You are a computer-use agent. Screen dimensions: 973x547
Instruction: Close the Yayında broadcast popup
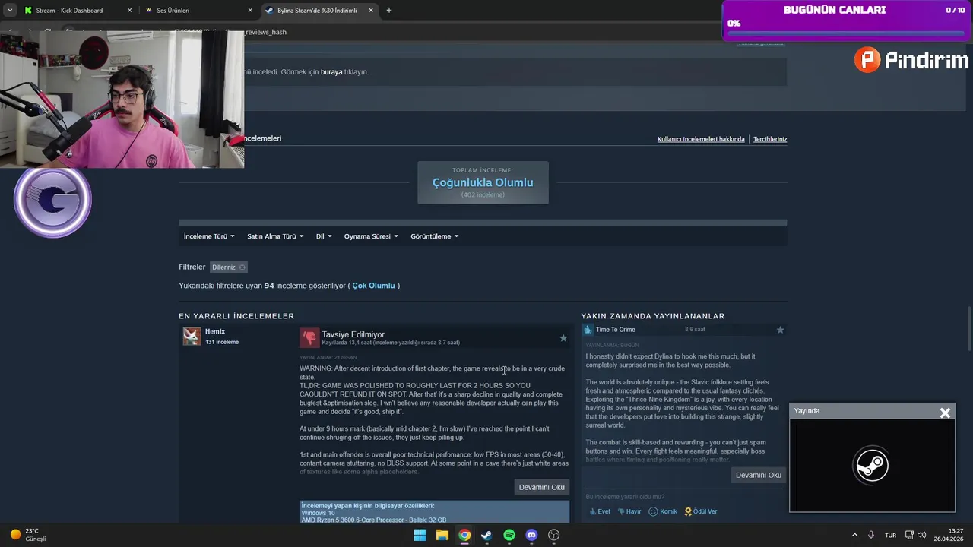[x=945, y=413]
